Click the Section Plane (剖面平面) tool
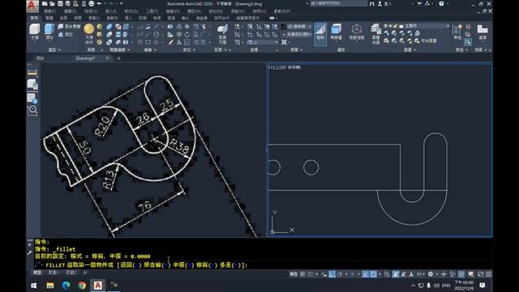The image size is (519, 292). pyautogui.click(x=222, y=34)
